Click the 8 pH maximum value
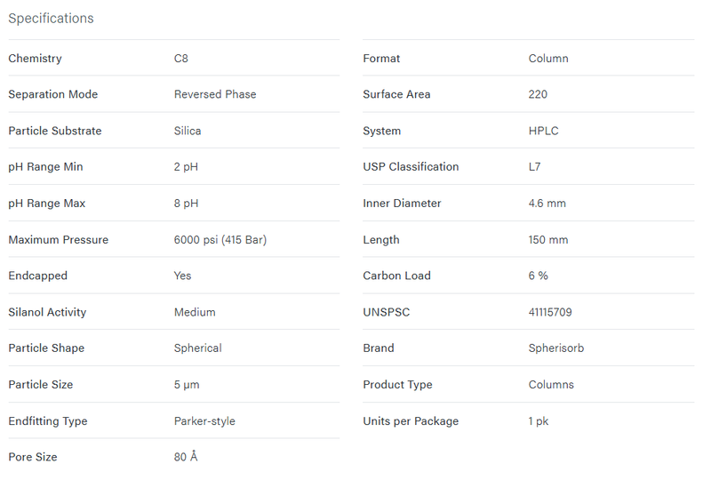711x480 pixels. click(186, 204)
